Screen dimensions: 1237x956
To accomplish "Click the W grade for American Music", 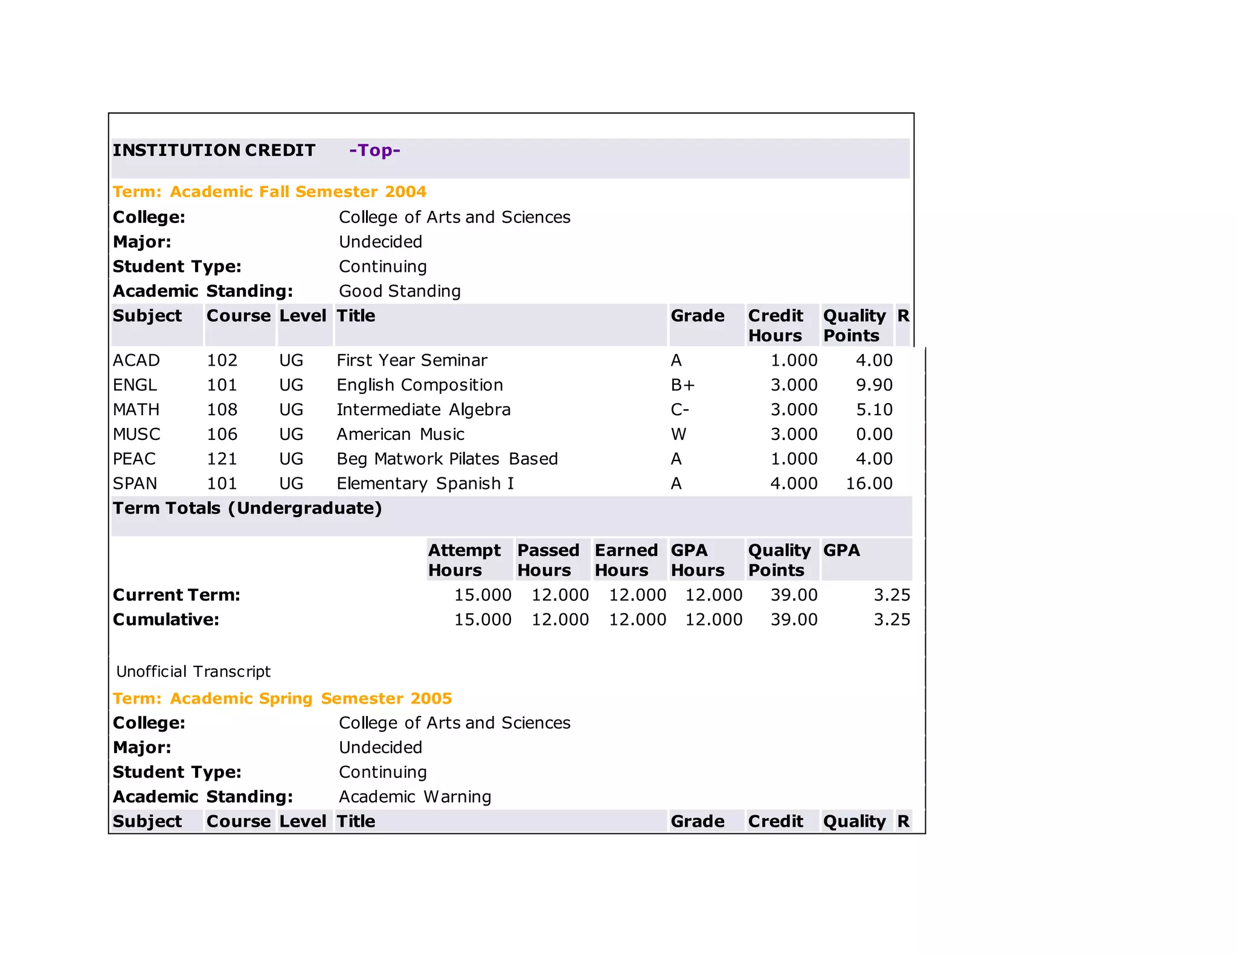I will pyautogui.click(x=678, y=434).
